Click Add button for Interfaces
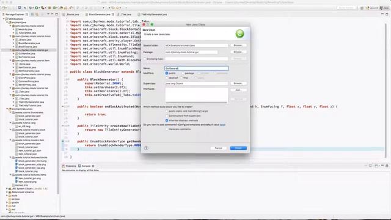Image resolution: width=391 pixels, height=220 pixels. point(238,90)
